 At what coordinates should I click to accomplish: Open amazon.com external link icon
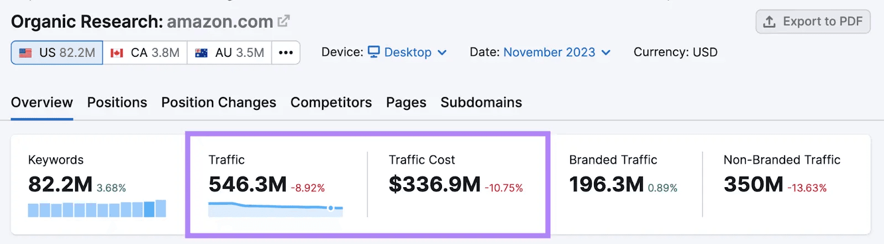coord(284,21)
